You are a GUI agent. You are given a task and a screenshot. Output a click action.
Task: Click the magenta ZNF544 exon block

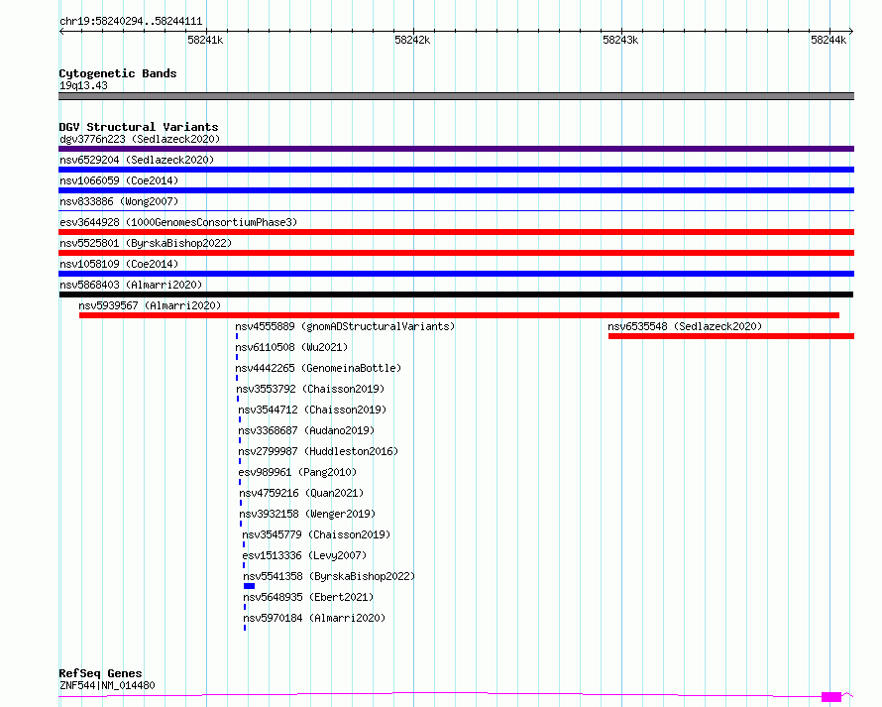[831, 697]
